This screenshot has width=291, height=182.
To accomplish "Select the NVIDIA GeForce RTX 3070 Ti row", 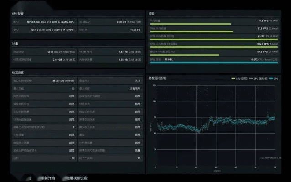I will pyautogui.click(x=45, y=22).
